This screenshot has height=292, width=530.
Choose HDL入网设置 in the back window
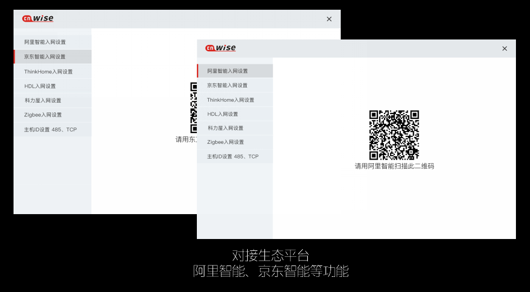(40, 86)
